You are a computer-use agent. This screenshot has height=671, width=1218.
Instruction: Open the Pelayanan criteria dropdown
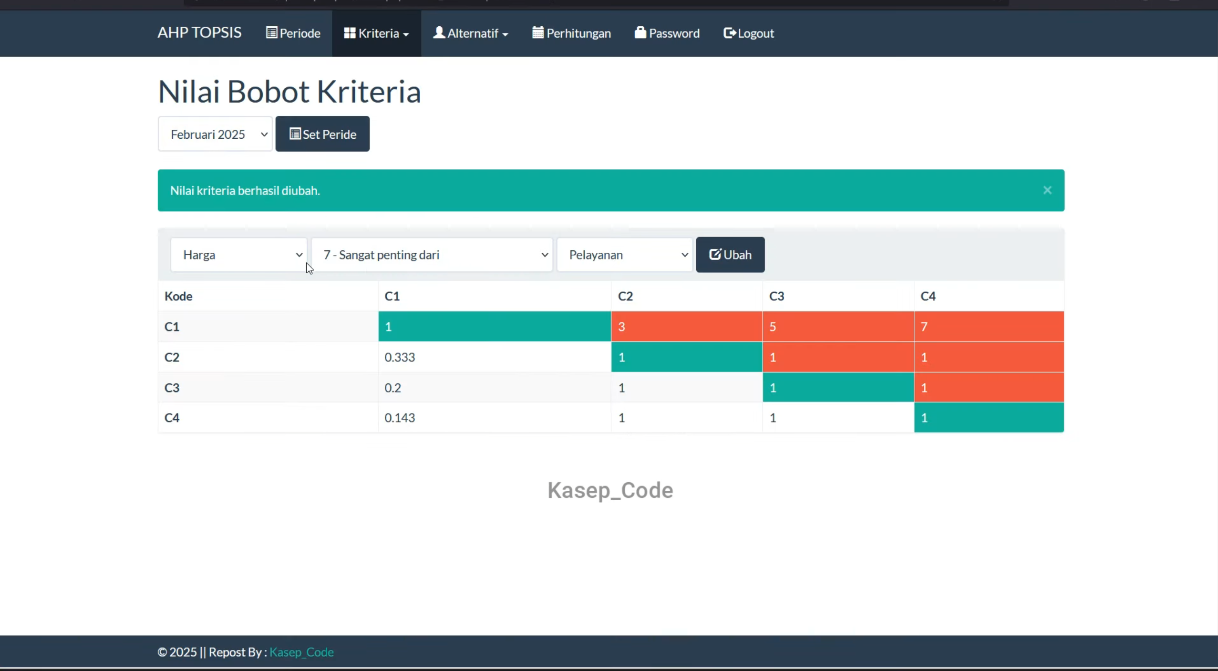(x=625, y=255)
